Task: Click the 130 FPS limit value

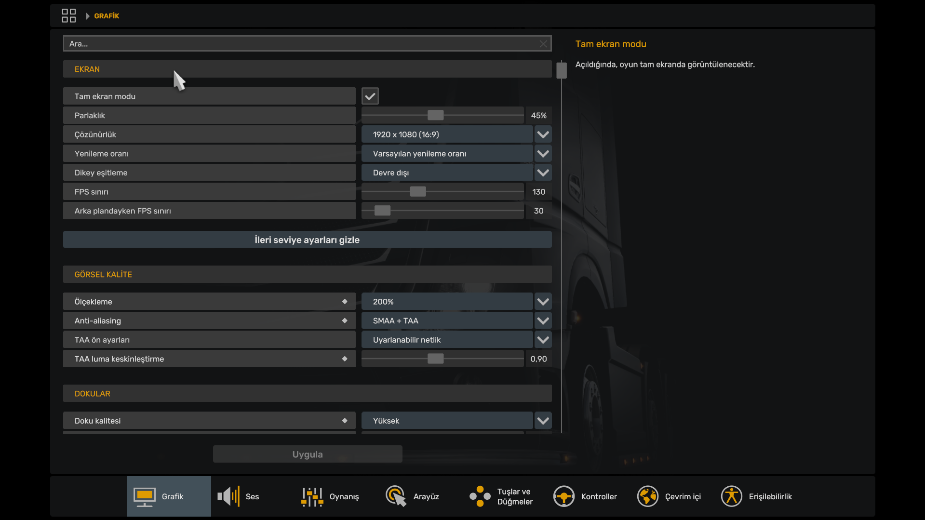Action: (538, 192)
